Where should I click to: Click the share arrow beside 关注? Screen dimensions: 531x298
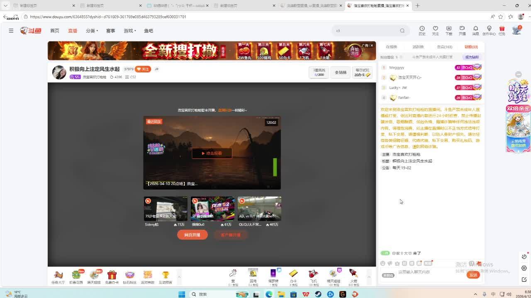(157, 69)
